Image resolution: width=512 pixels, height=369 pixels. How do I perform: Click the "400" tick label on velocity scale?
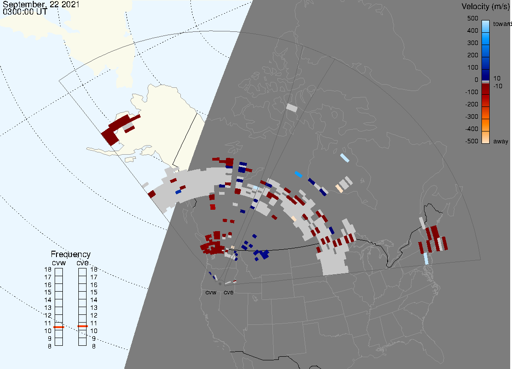point(472,30)
